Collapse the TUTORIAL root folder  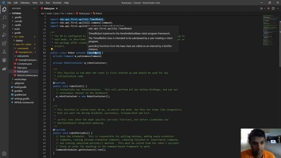23,14
